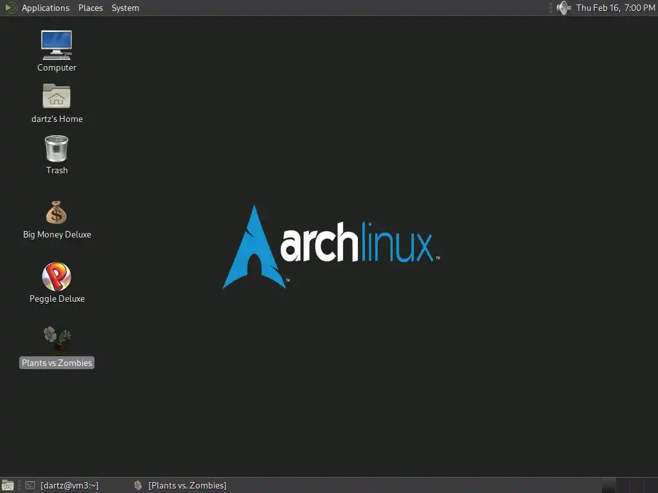The height and width of the screenshot is (493, 658).
Task: Click the Show Desktop button in the bottom panel
Action: click(8, 485)
